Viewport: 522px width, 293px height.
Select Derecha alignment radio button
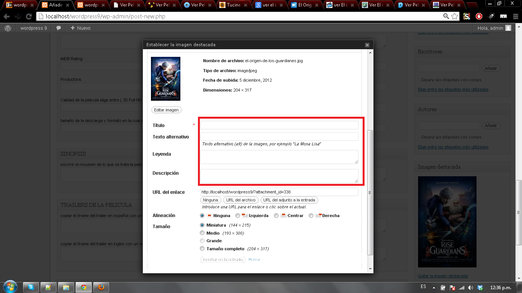[311, 216]
